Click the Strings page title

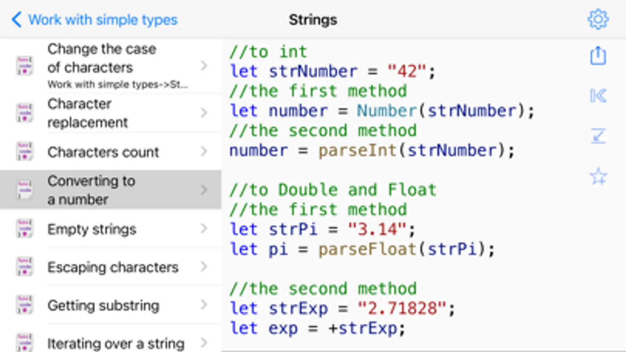point(313,20)
